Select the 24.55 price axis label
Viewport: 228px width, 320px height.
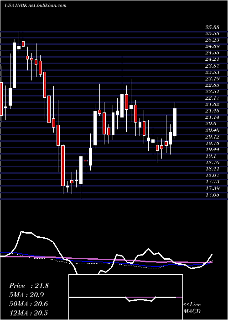212,53
